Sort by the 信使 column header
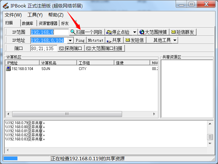The width and height of the screenshot is (218, 164). point(132,63)
